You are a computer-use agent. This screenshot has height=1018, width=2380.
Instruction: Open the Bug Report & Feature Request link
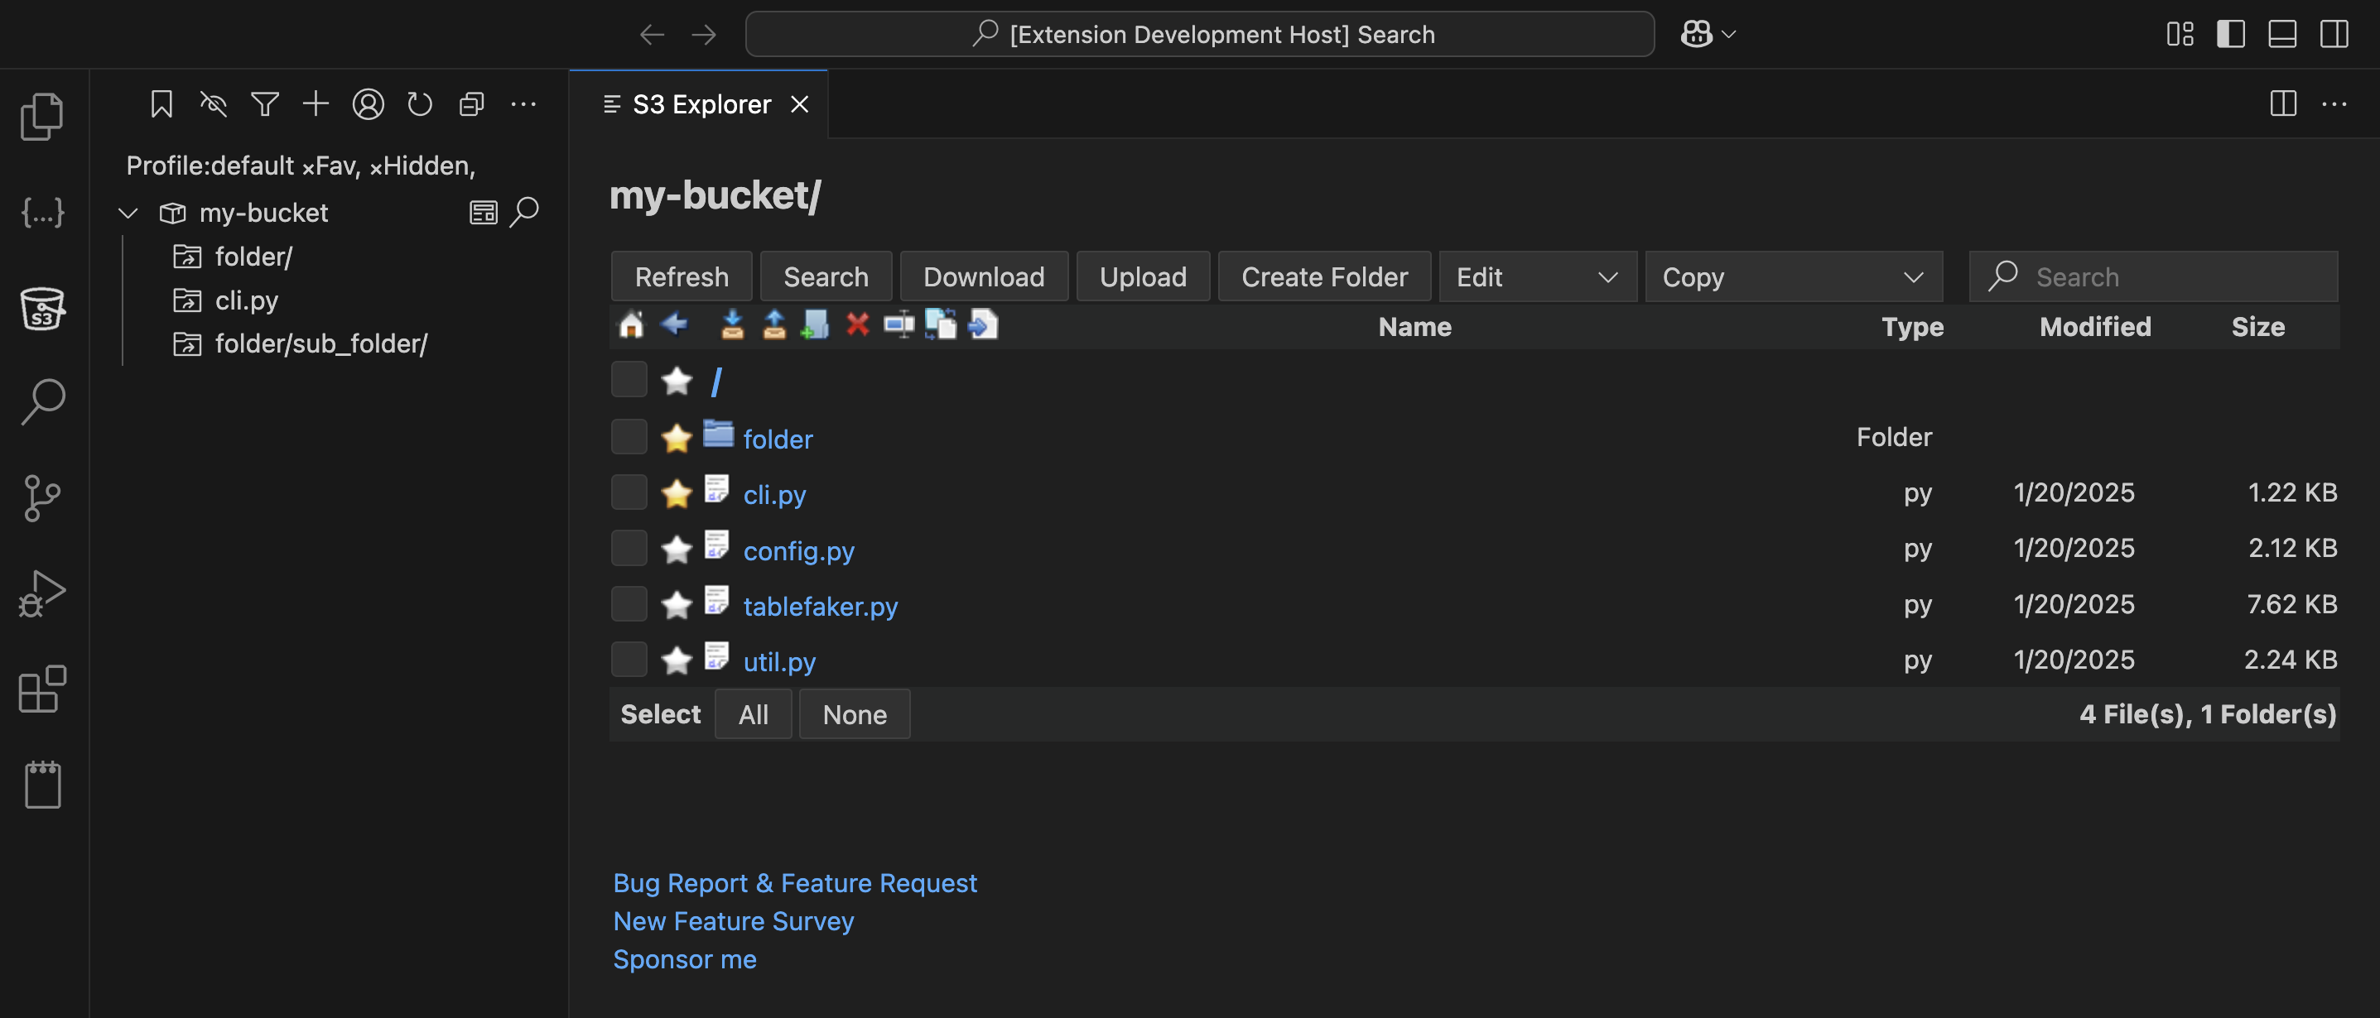(x=794, y=882)
